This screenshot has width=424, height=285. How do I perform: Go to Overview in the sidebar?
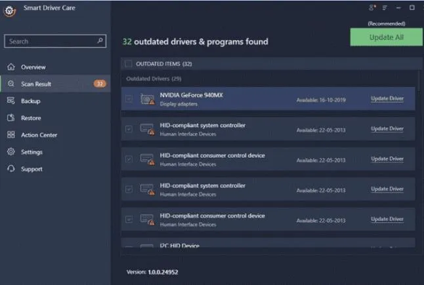33,67
